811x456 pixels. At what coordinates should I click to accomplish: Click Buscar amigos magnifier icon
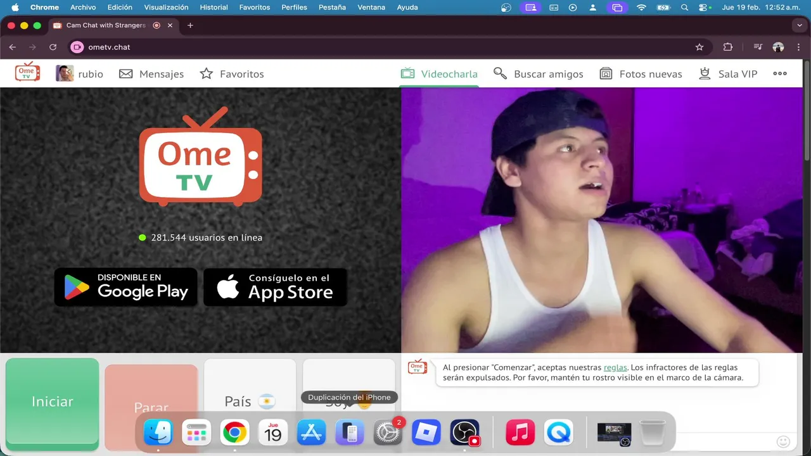point(501,73)
